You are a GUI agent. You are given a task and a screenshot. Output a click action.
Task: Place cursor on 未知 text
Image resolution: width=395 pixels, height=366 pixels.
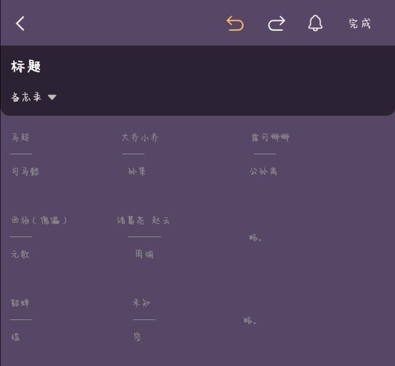tap(141, 303)
